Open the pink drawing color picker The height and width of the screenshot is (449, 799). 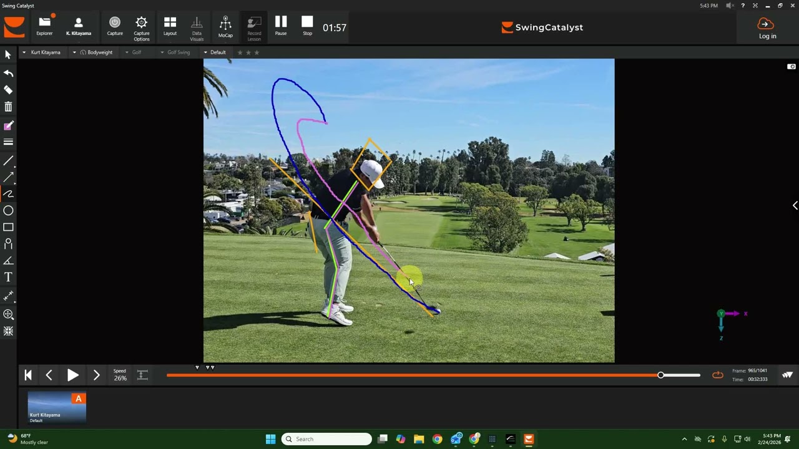[8, 125]
